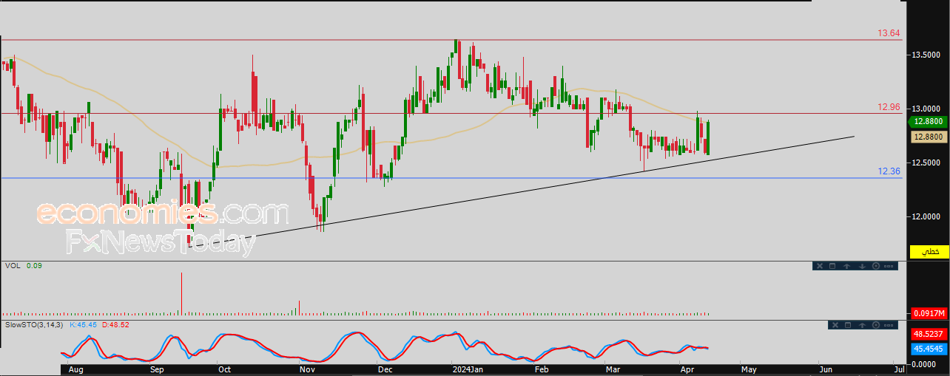950x376 pixels.
Task: Click the green current price tag 12.8800
Action: [927, 122]
